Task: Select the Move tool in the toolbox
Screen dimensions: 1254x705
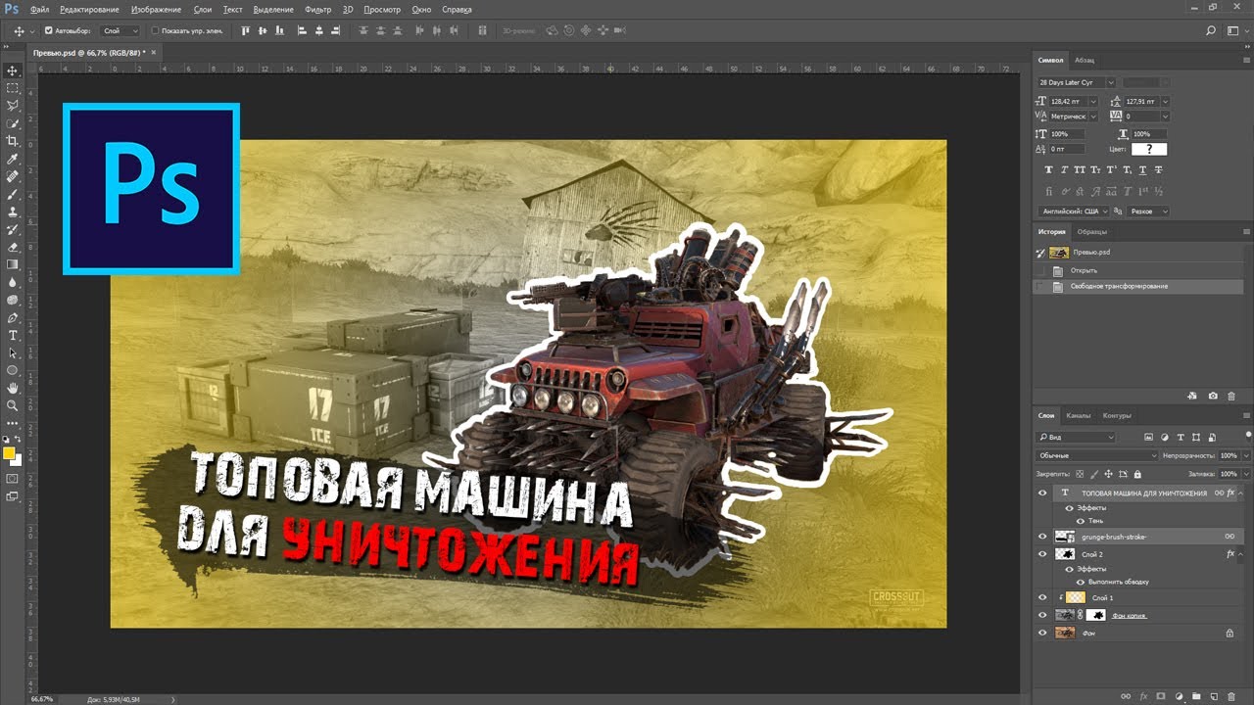Action: tap(13, 70)
